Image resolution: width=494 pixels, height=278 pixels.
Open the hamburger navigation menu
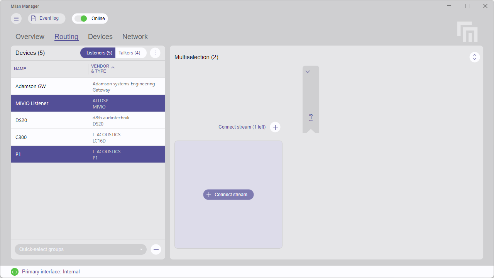click(x=16, y=18)
